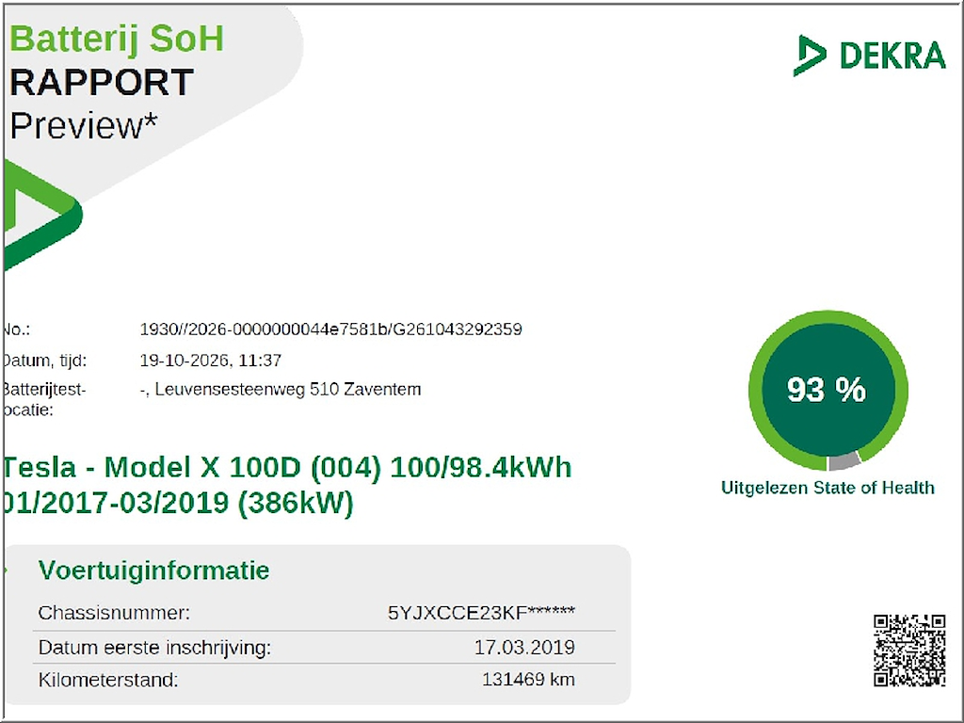Screen dimensions: 964x723
Task: Select the registration date "17.03.2019"
Action: (x=524, y=648)
